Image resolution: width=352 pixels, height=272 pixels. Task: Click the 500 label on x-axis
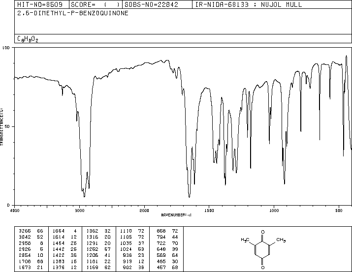[339, 211]
